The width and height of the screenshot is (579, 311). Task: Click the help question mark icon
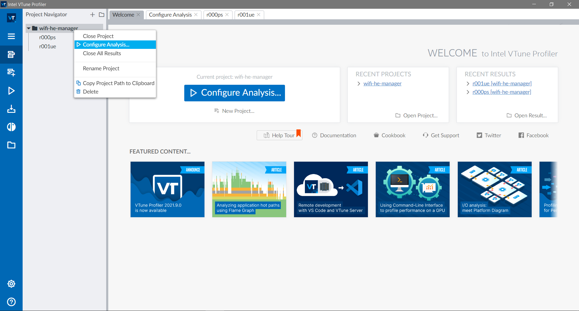tap(11, 302)
